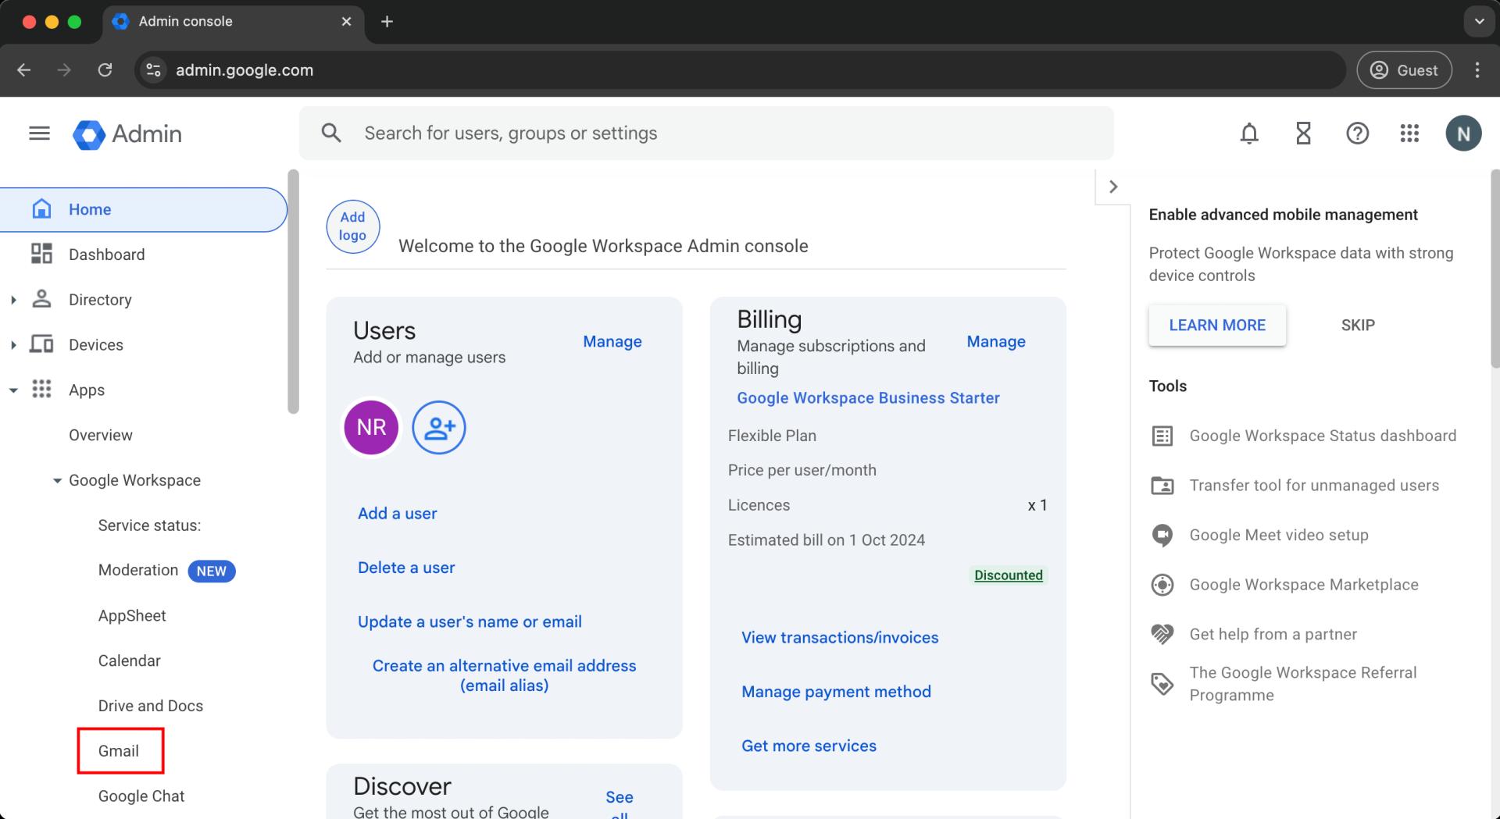Click the Referral Programme tag icon
1500x819 pixels.
[x=1162, y=684]
